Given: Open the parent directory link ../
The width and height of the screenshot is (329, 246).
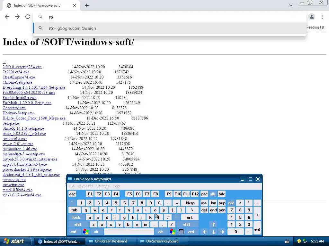Looking at the screenshot, I should [x=4, y=62].
